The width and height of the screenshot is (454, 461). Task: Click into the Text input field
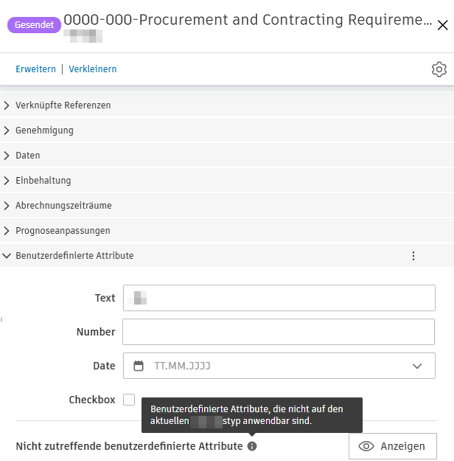point(279,298)
